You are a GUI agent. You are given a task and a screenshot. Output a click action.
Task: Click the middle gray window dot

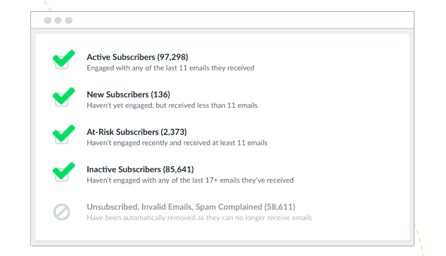pyautogui.click(x=58, y=20)
